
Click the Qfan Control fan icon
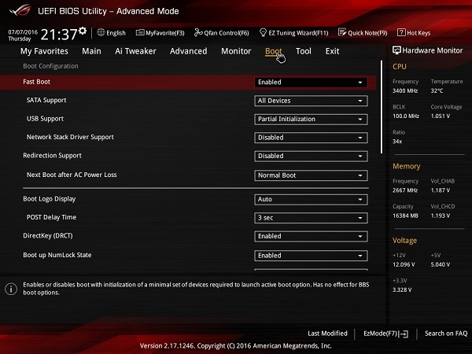(x=198, y=32)
